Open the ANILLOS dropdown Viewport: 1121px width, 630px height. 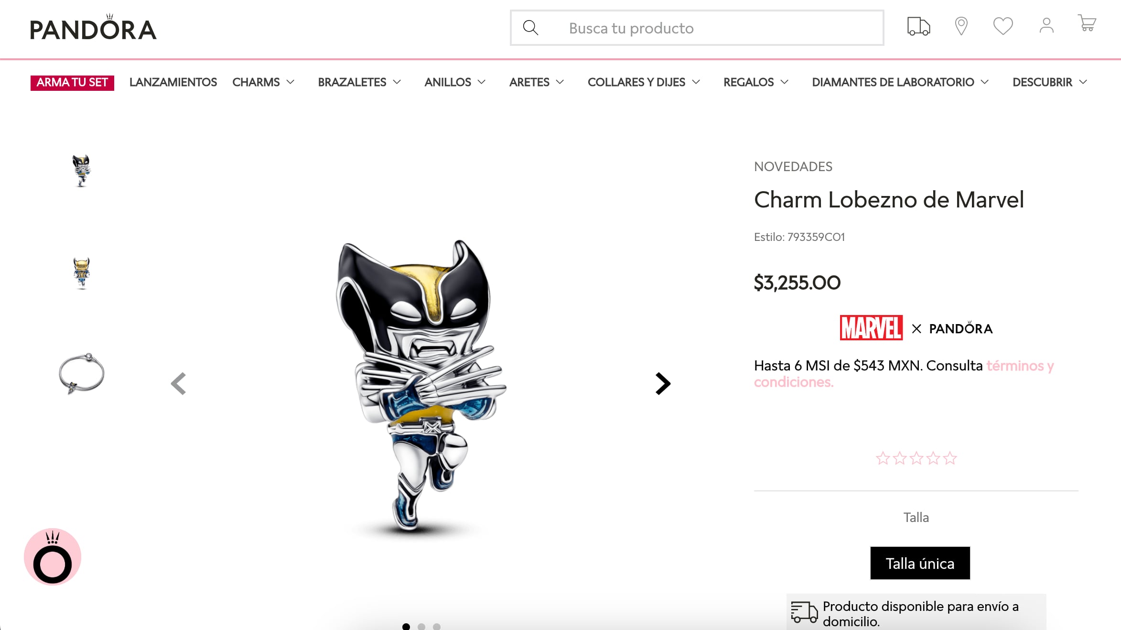point(454,82)
